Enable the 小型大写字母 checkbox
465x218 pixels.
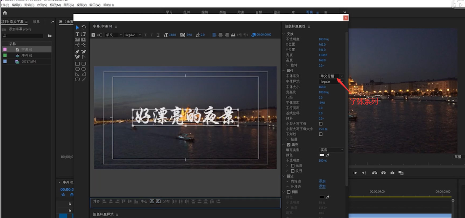(321, 124)
